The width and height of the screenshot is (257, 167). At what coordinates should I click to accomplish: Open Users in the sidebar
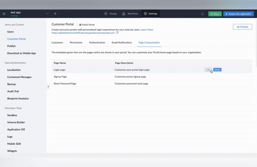pos(10,32)
